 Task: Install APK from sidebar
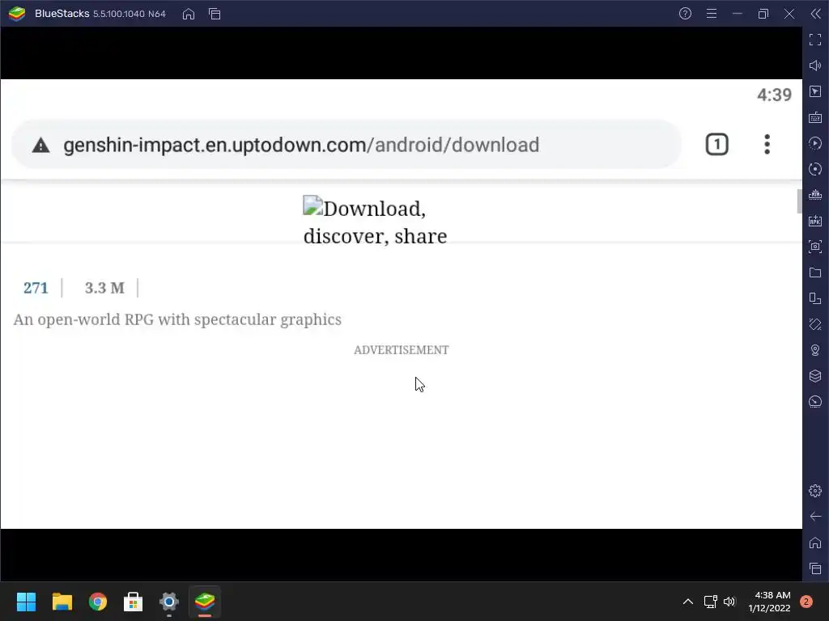click(815, 221)
